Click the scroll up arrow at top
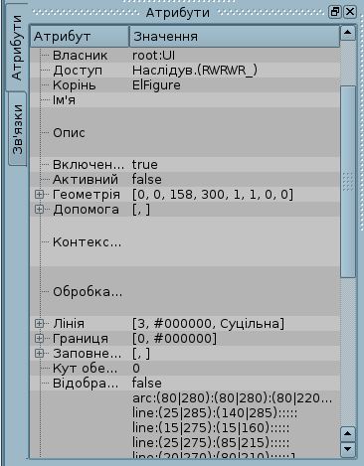The width and height of the screenshot is (364, 466). pyautogui.click(x=348, y=33)
